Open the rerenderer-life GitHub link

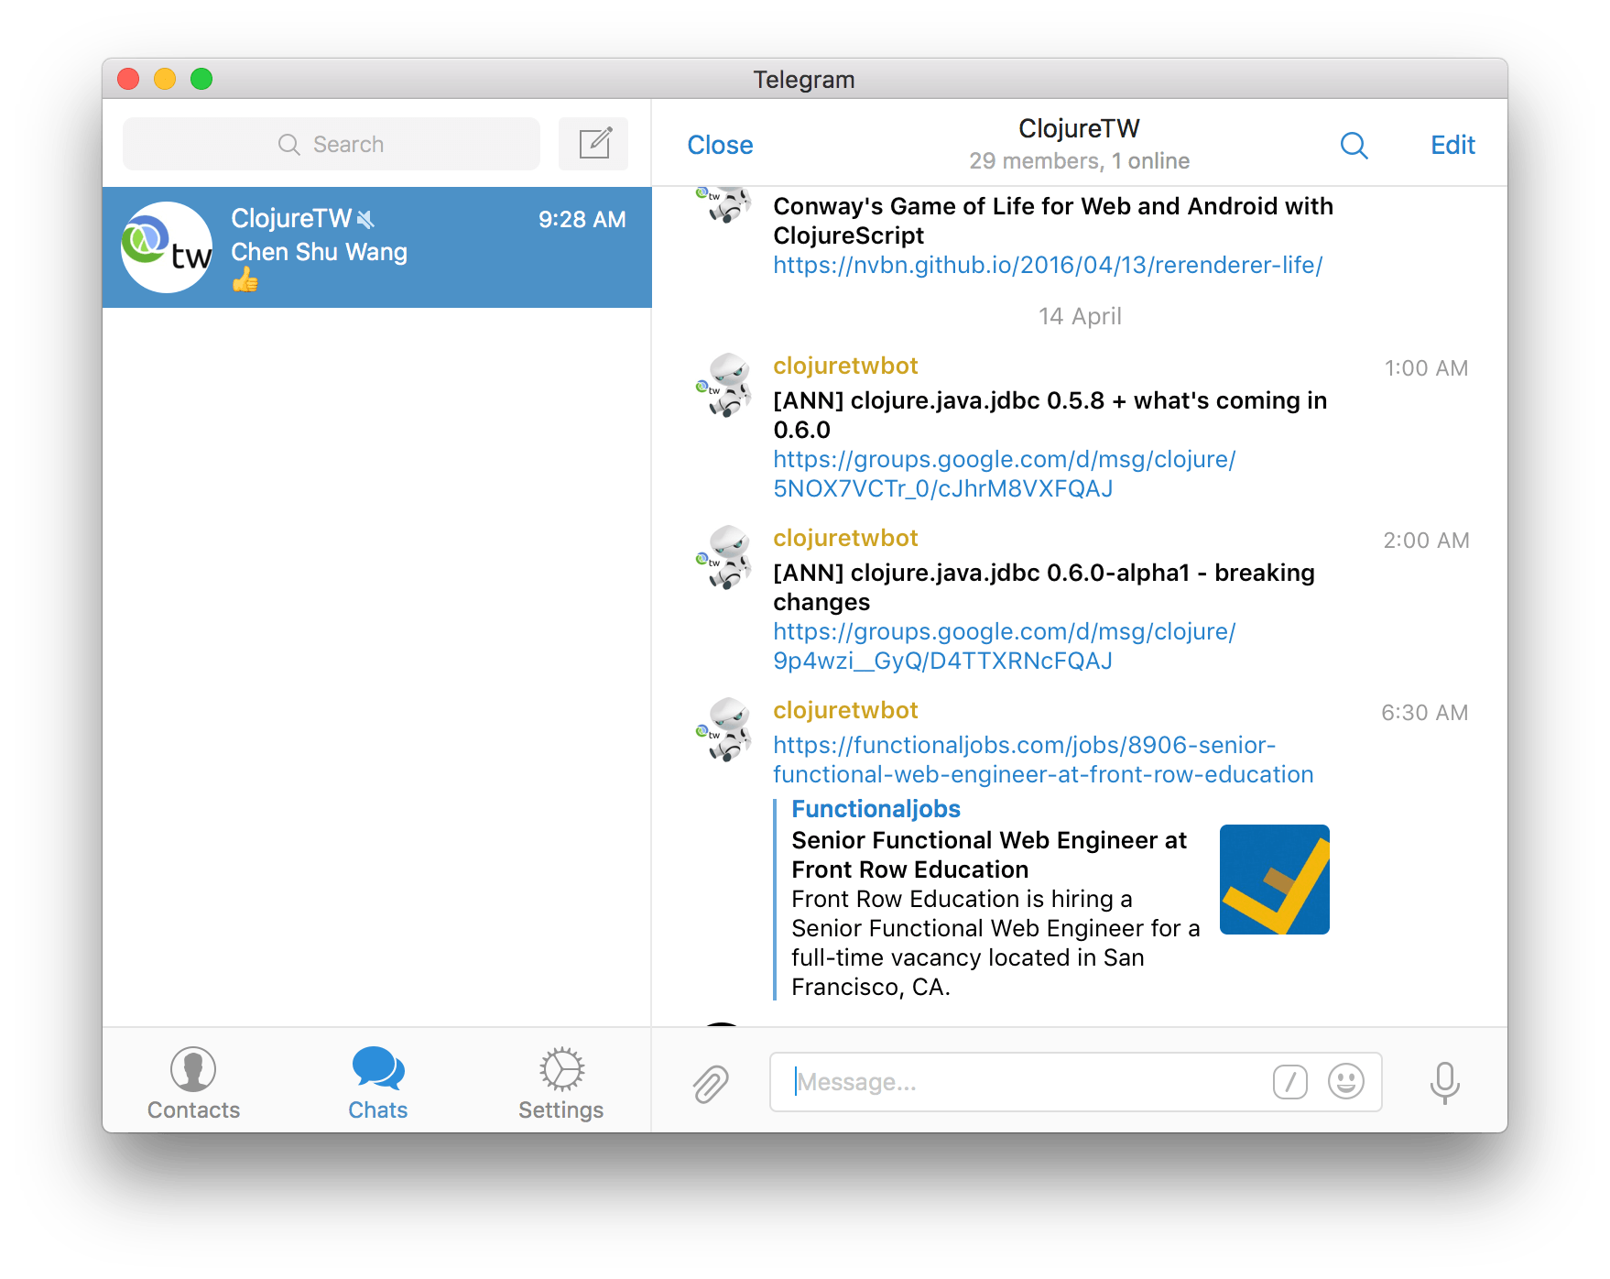(x=1048, y=266)
